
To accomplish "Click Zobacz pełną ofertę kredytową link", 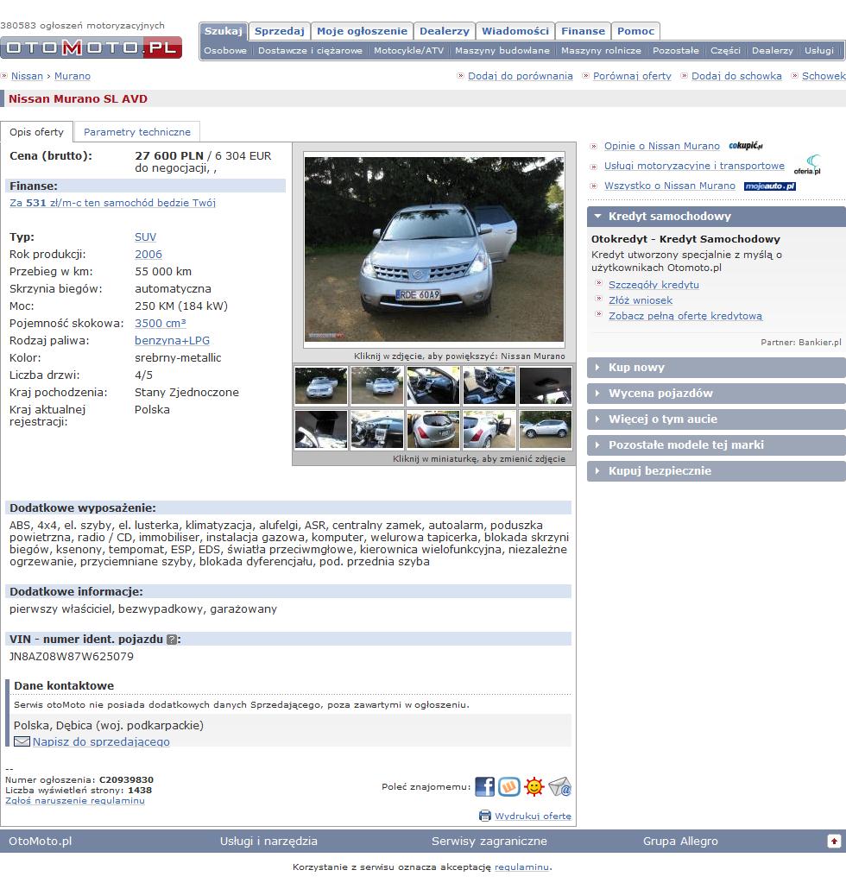I will (x=685, y=316).
